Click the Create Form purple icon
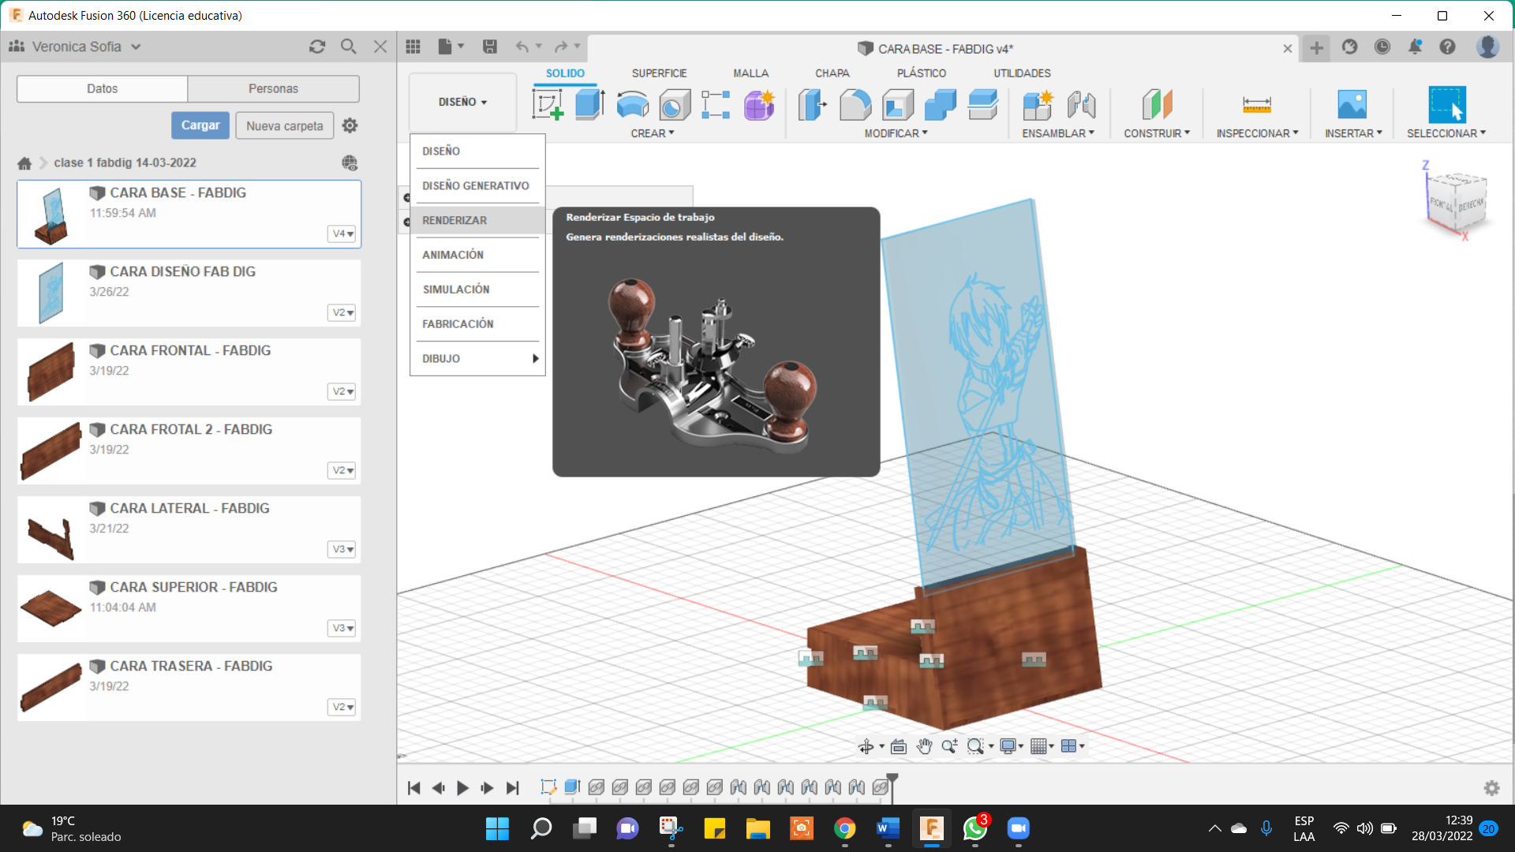 [759, 104]
